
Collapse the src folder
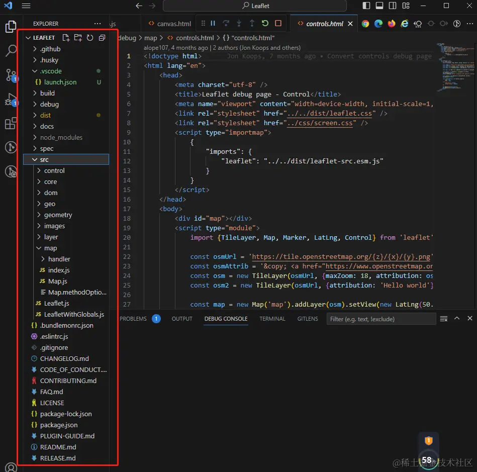66,159
